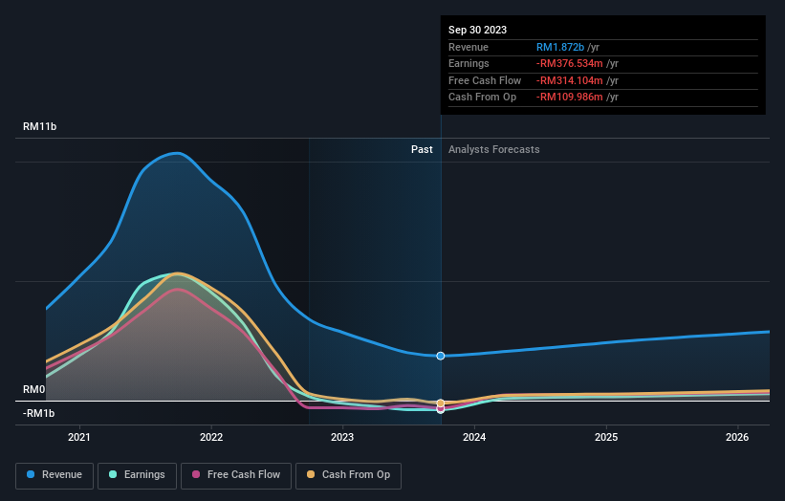The height and width of the screenshot is (501, 785).
Task: Click the -RM109.986m cash from op value
Action: click(570, 98)
